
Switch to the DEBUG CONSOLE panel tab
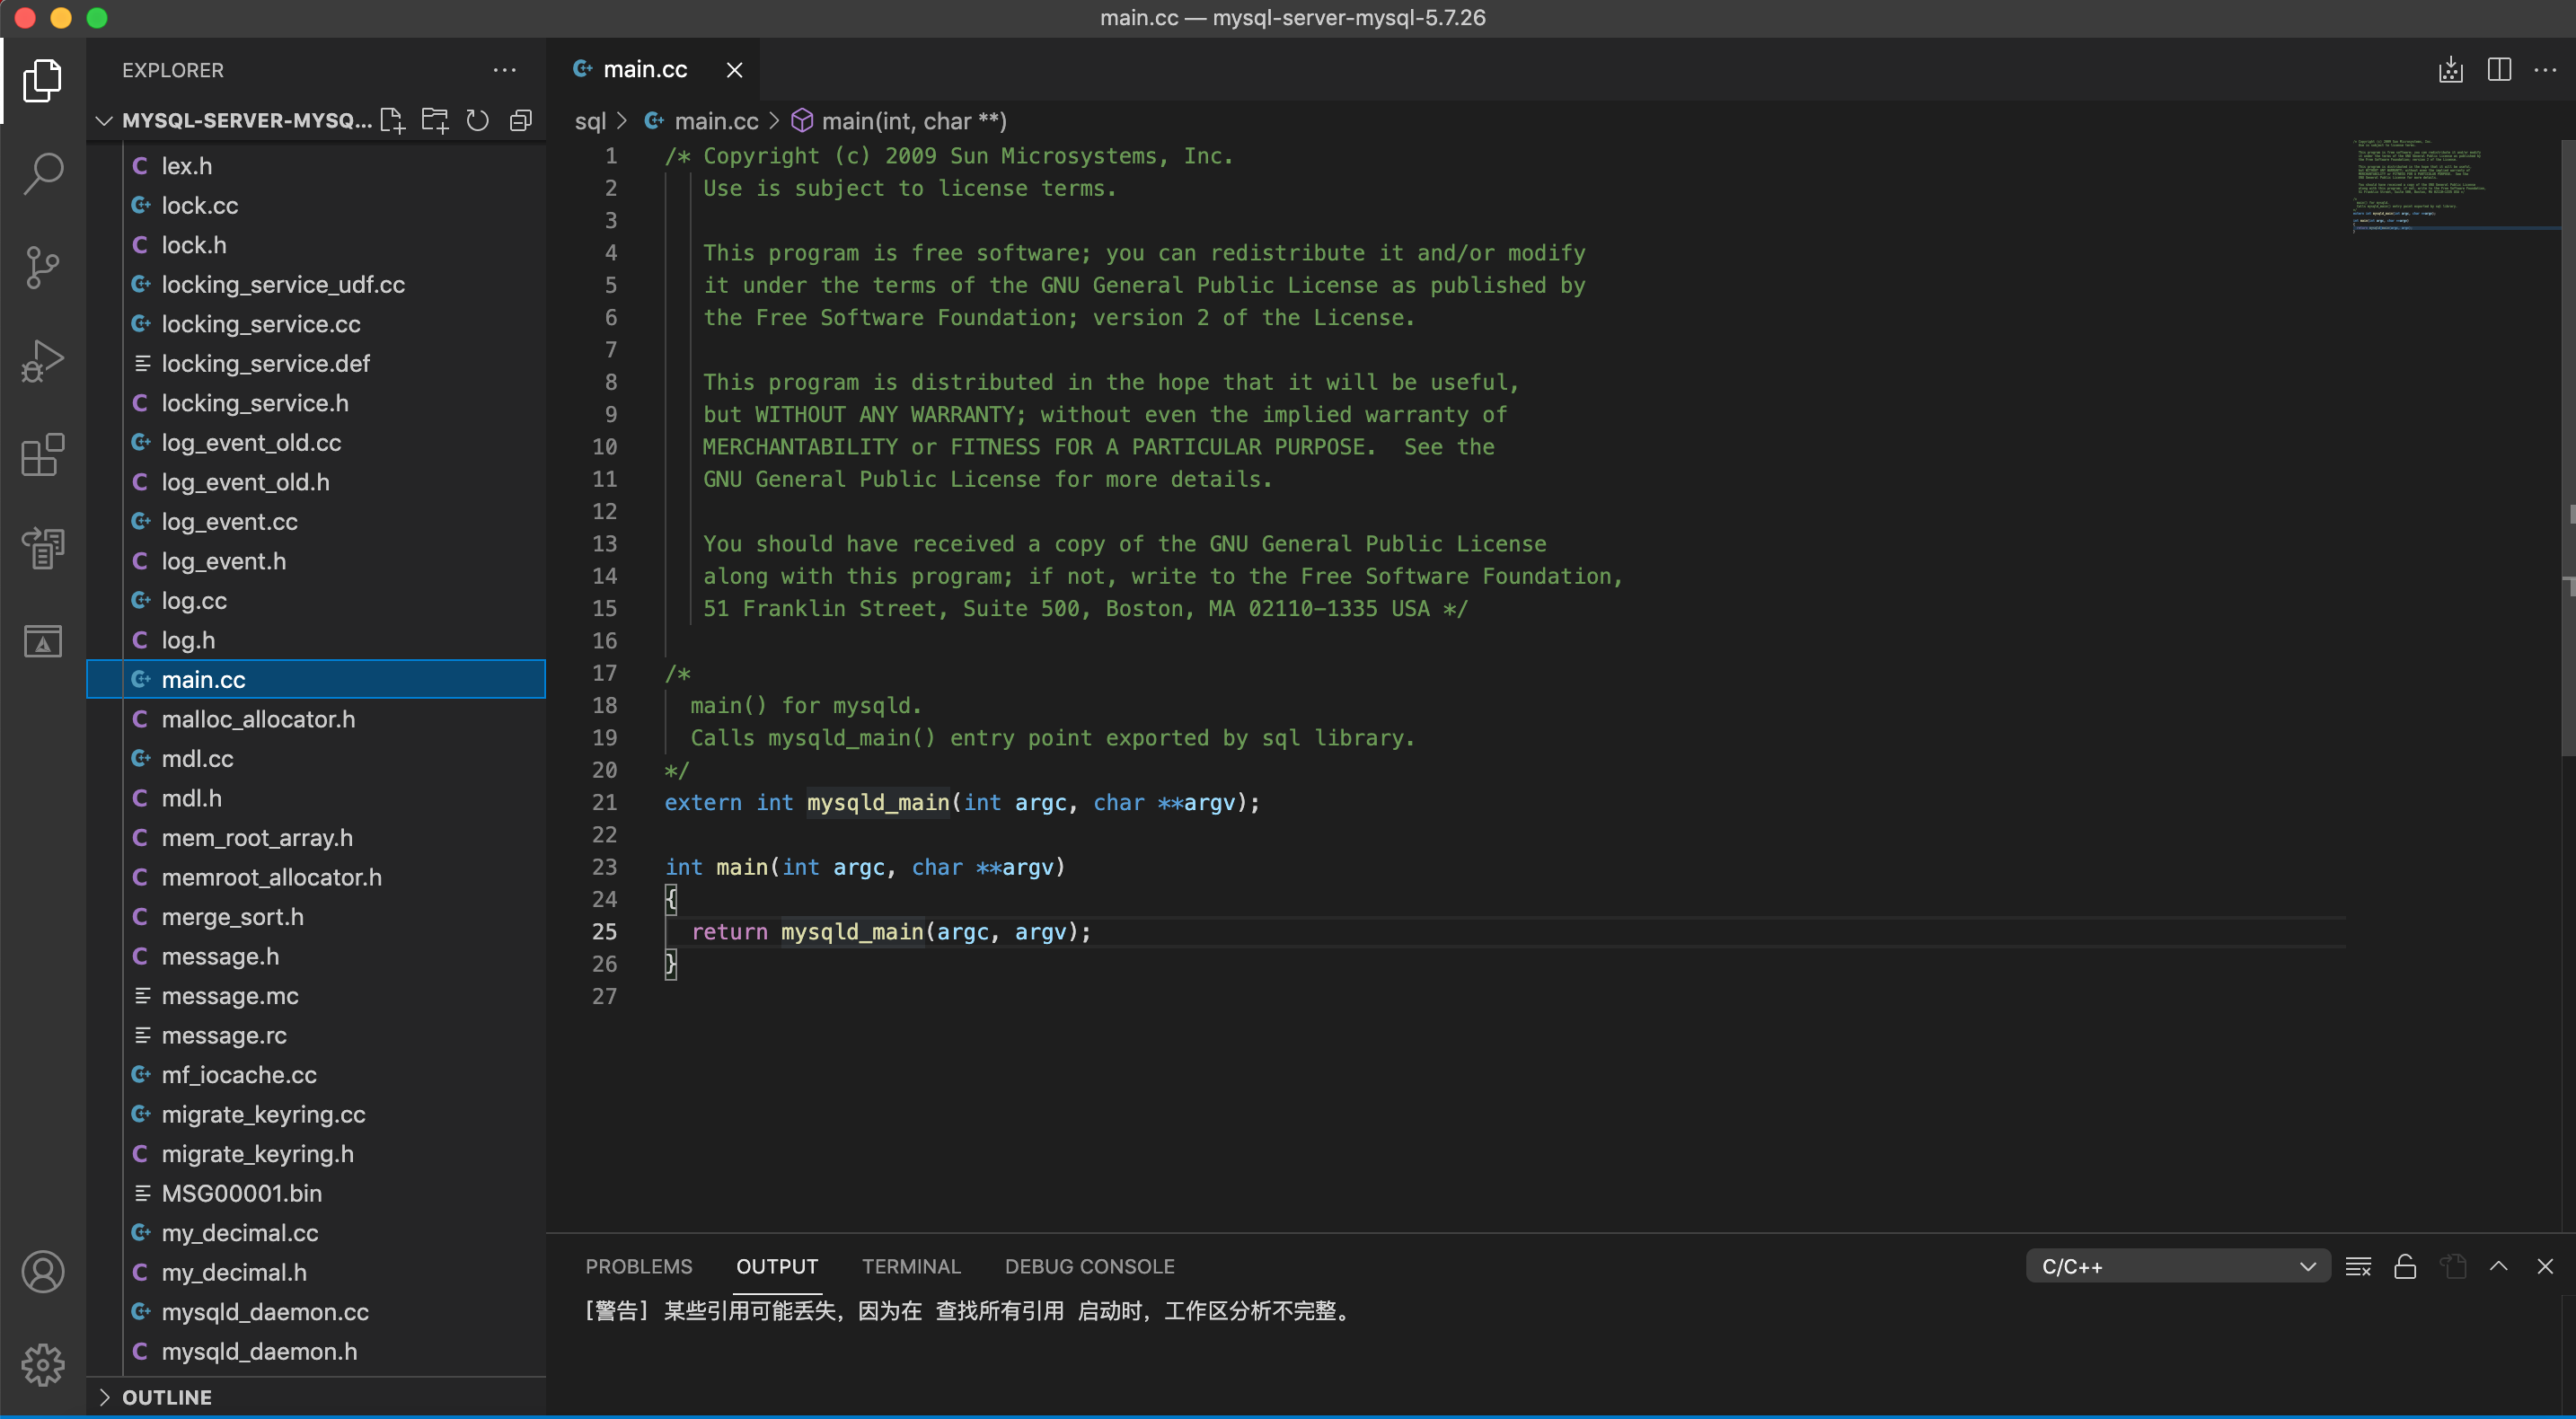1089,1267
